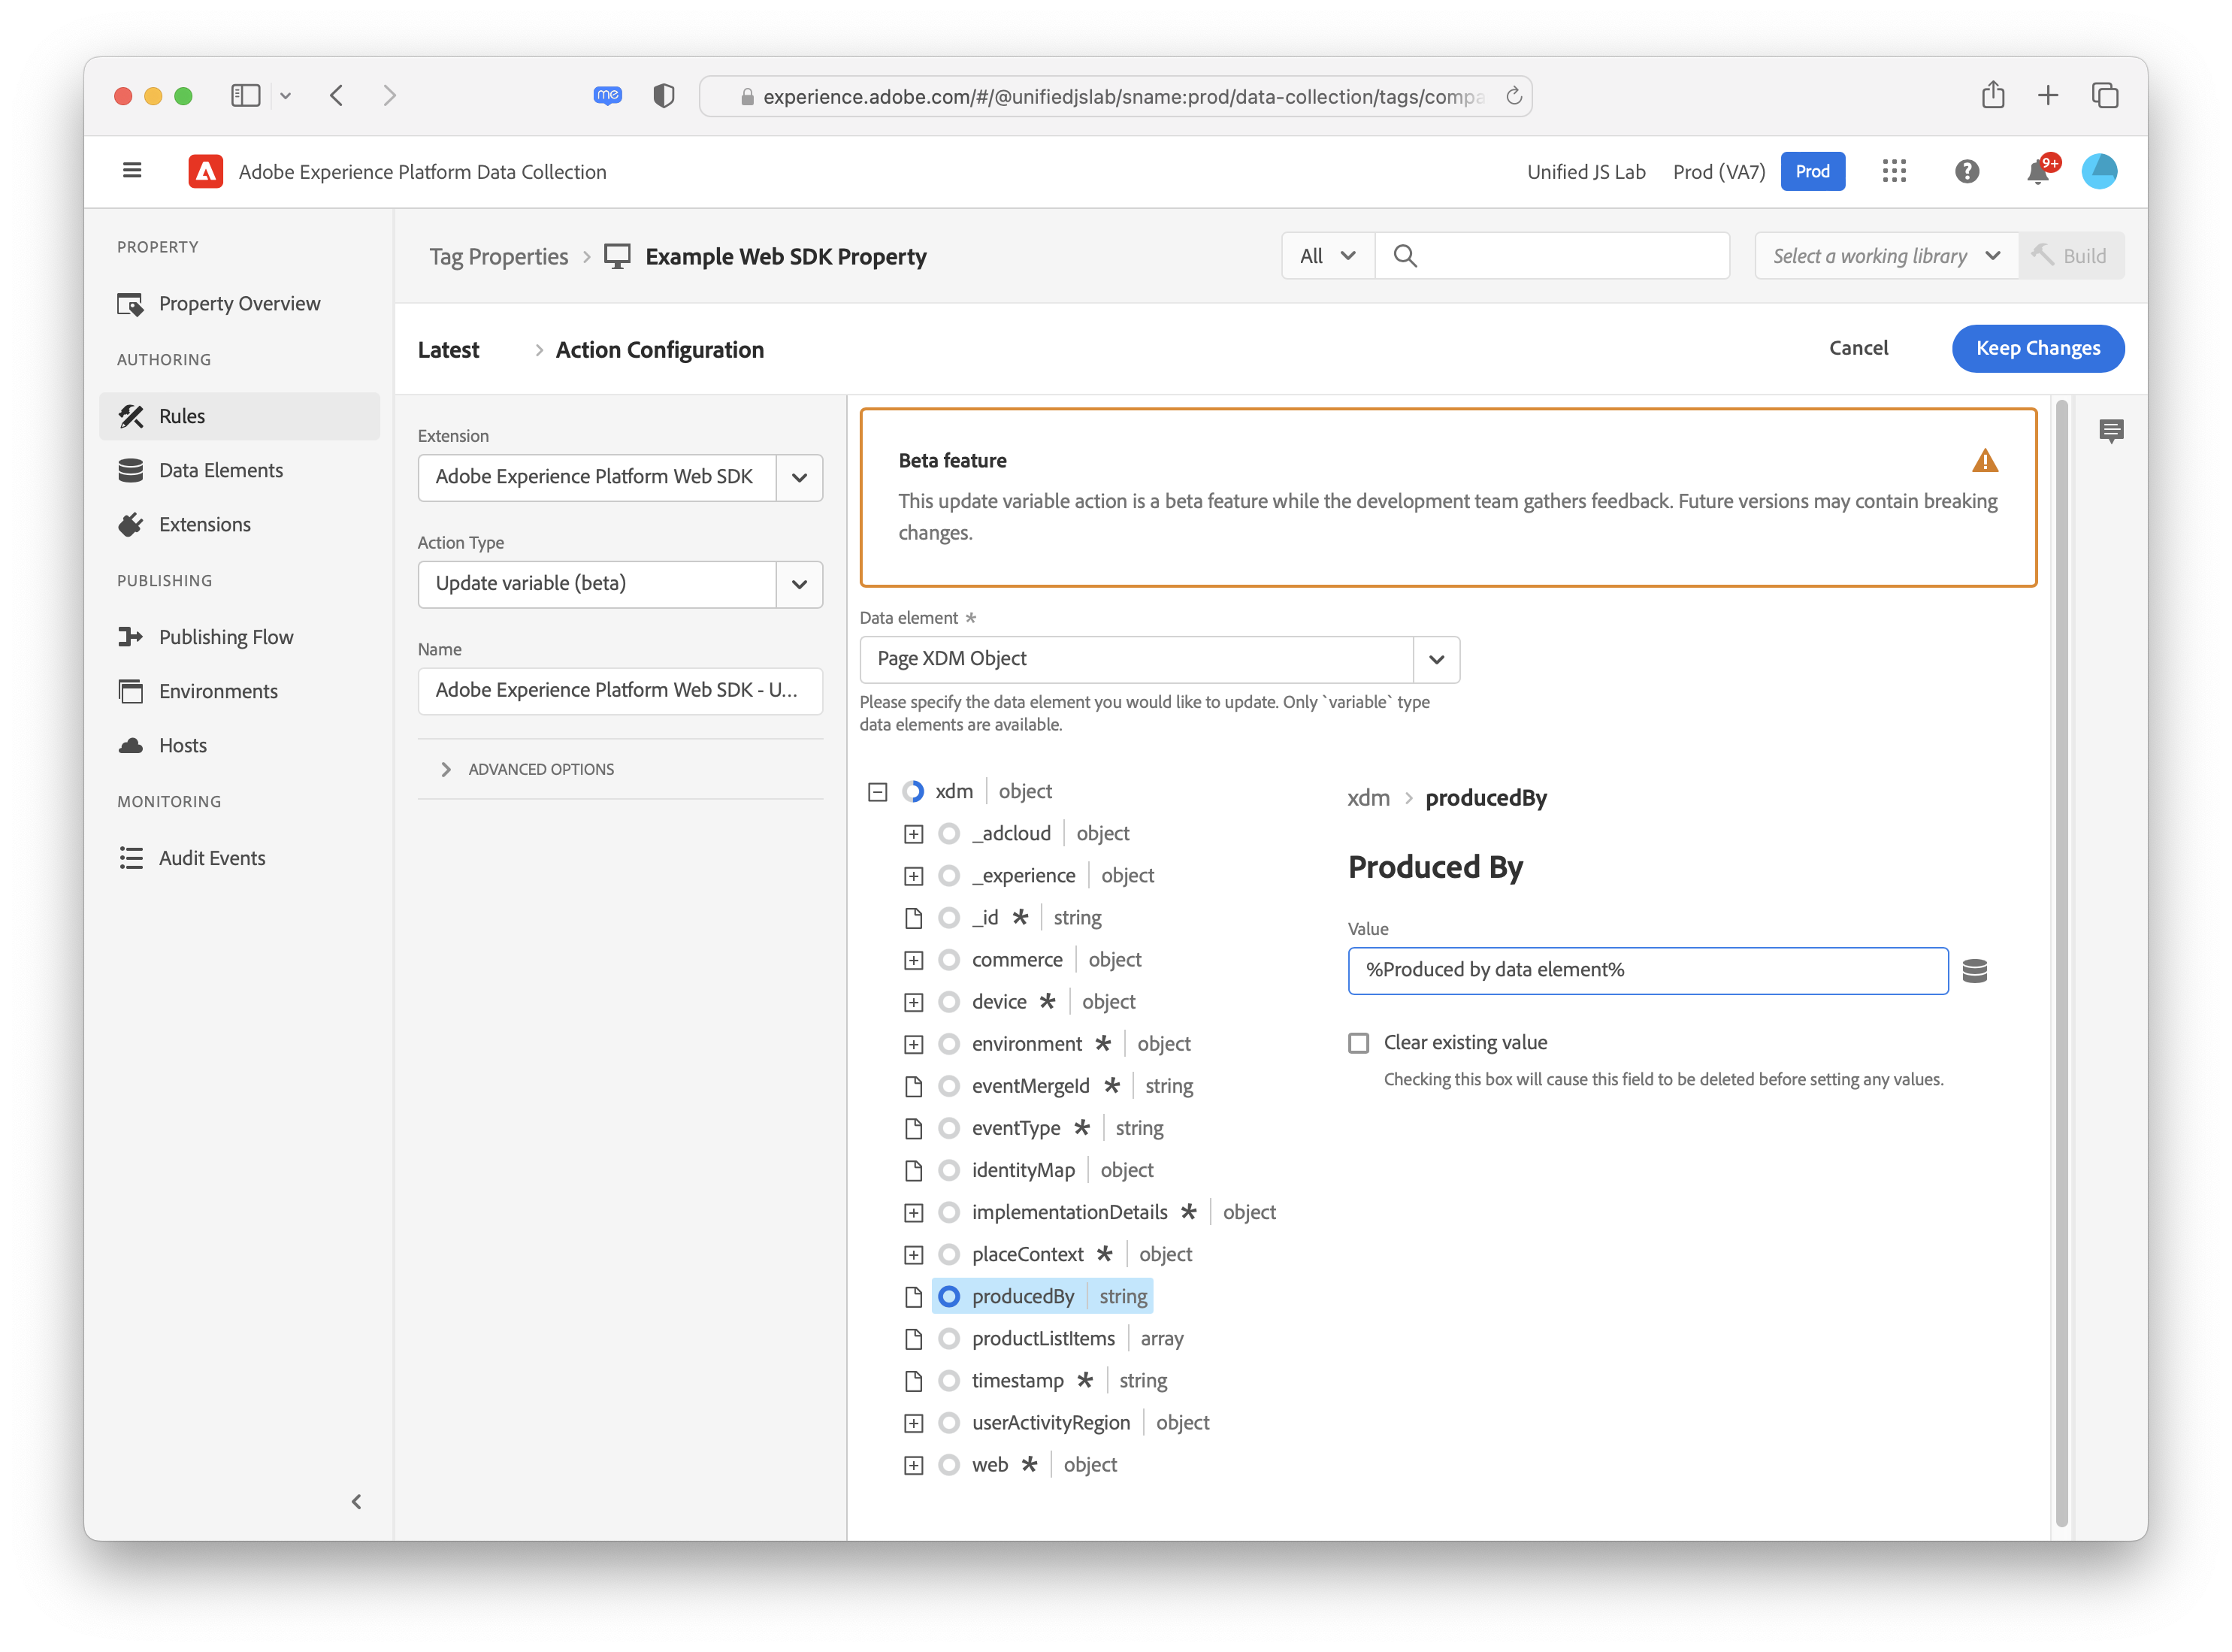Collapse the left sidebar with chevron arrow

(357, 1501)
